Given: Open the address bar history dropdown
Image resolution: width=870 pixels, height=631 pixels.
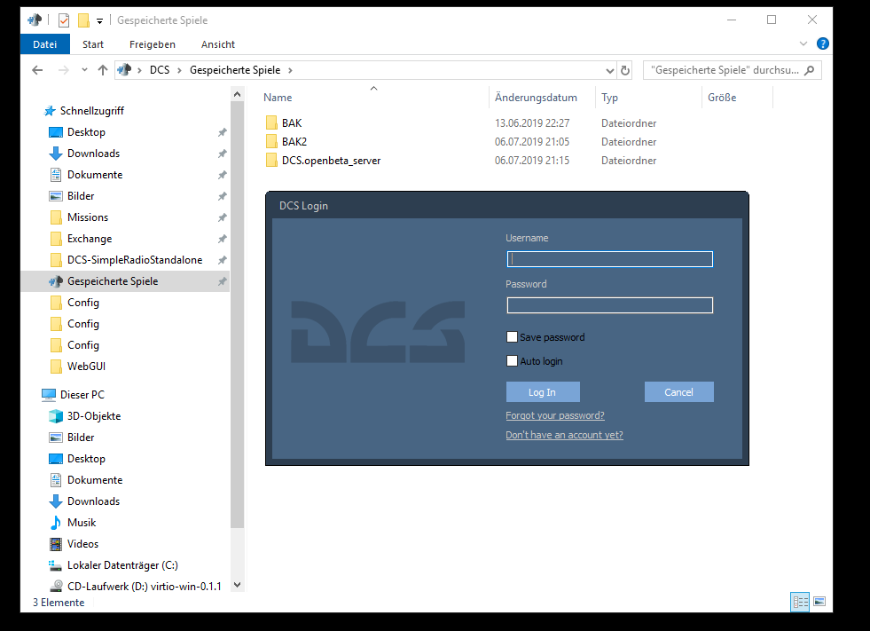Looking at the screenshot, I should click(610, 70).
